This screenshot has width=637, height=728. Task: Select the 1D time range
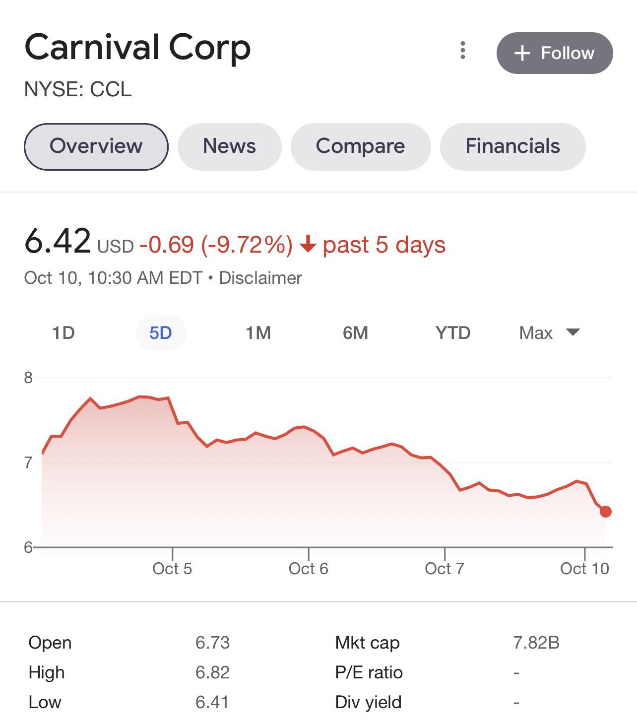tap(64, 332)
